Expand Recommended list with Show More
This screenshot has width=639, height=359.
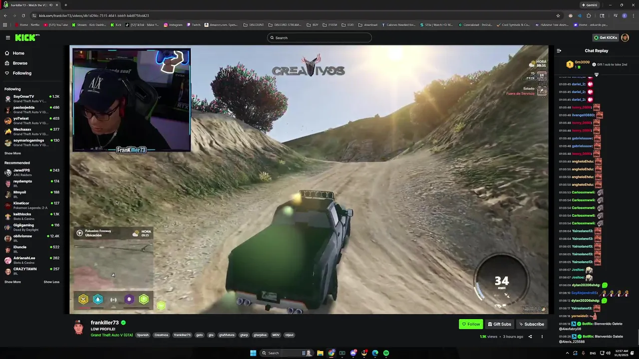coord(12,282)
